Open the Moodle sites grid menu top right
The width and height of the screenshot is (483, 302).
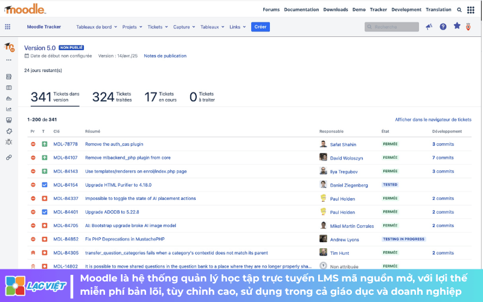click(471, 10)
